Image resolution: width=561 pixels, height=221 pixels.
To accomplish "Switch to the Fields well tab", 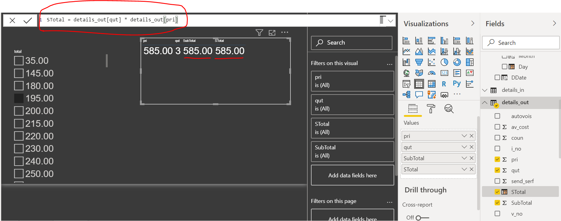I will pyautogui.click(x=413, y=109).
